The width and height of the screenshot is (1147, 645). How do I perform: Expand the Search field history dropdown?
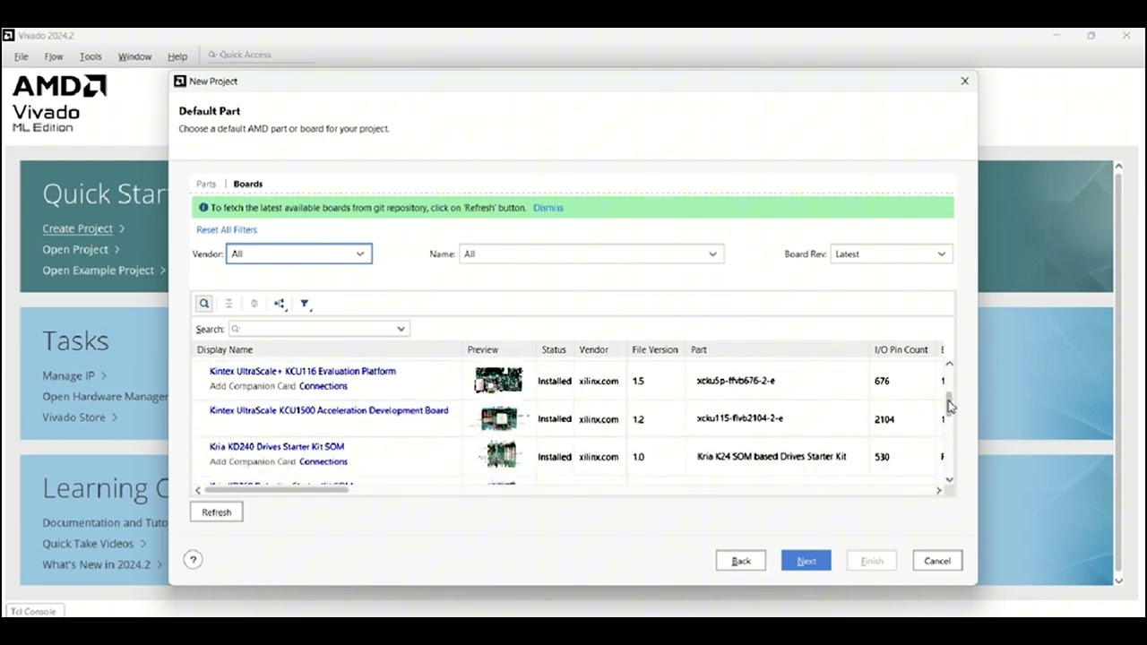point(401,329)
